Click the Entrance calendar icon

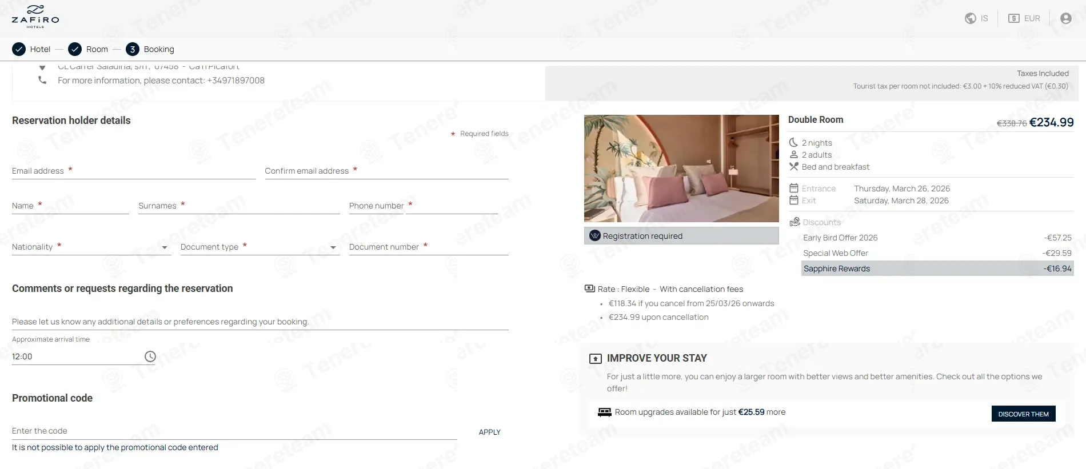(793, 188)
